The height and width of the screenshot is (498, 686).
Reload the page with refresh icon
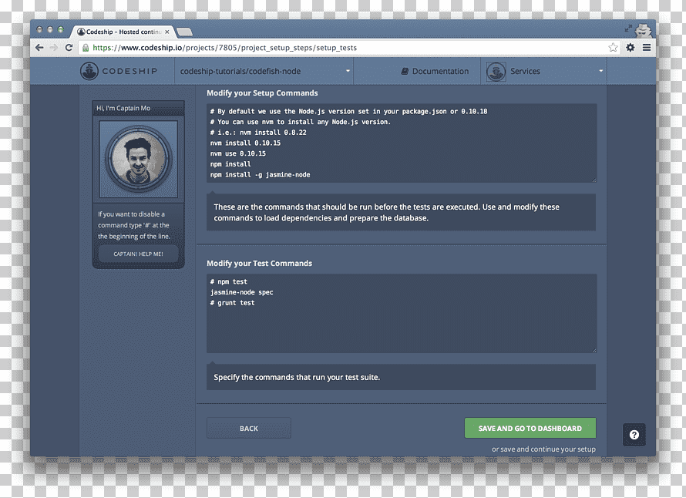click(x=69, y=47)
